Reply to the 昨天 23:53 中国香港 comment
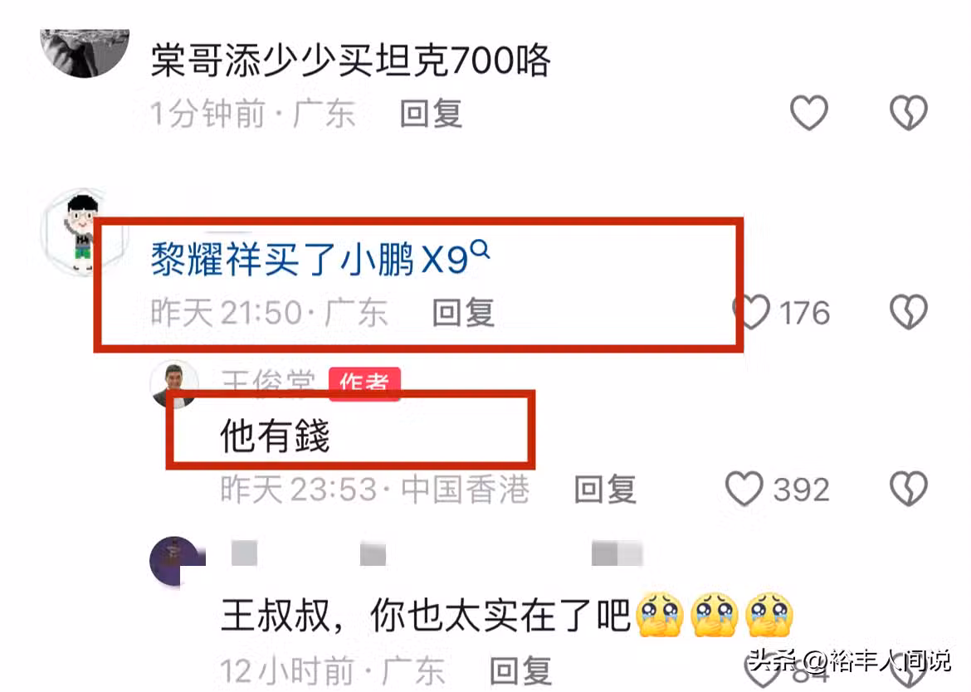The height and width of the screenshot is (692, 971). (x=605, y=490)
